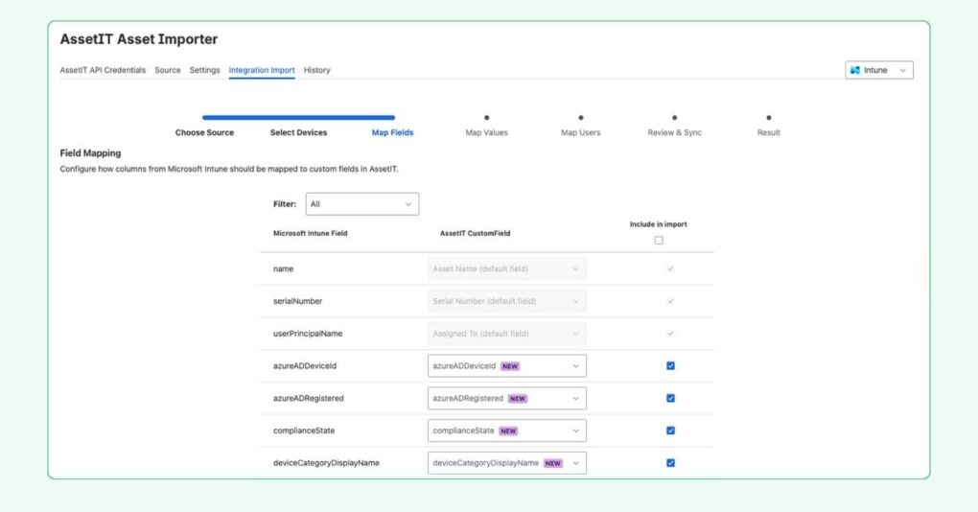
Task: Go to the Select Devices step
Action: tap(298, 132)
